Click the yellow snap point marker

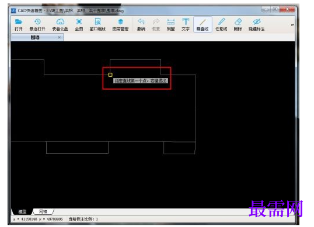coord(110,75)
